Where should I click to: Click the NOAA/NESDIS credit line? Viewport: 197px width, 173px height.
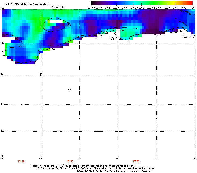click(115, 171)
